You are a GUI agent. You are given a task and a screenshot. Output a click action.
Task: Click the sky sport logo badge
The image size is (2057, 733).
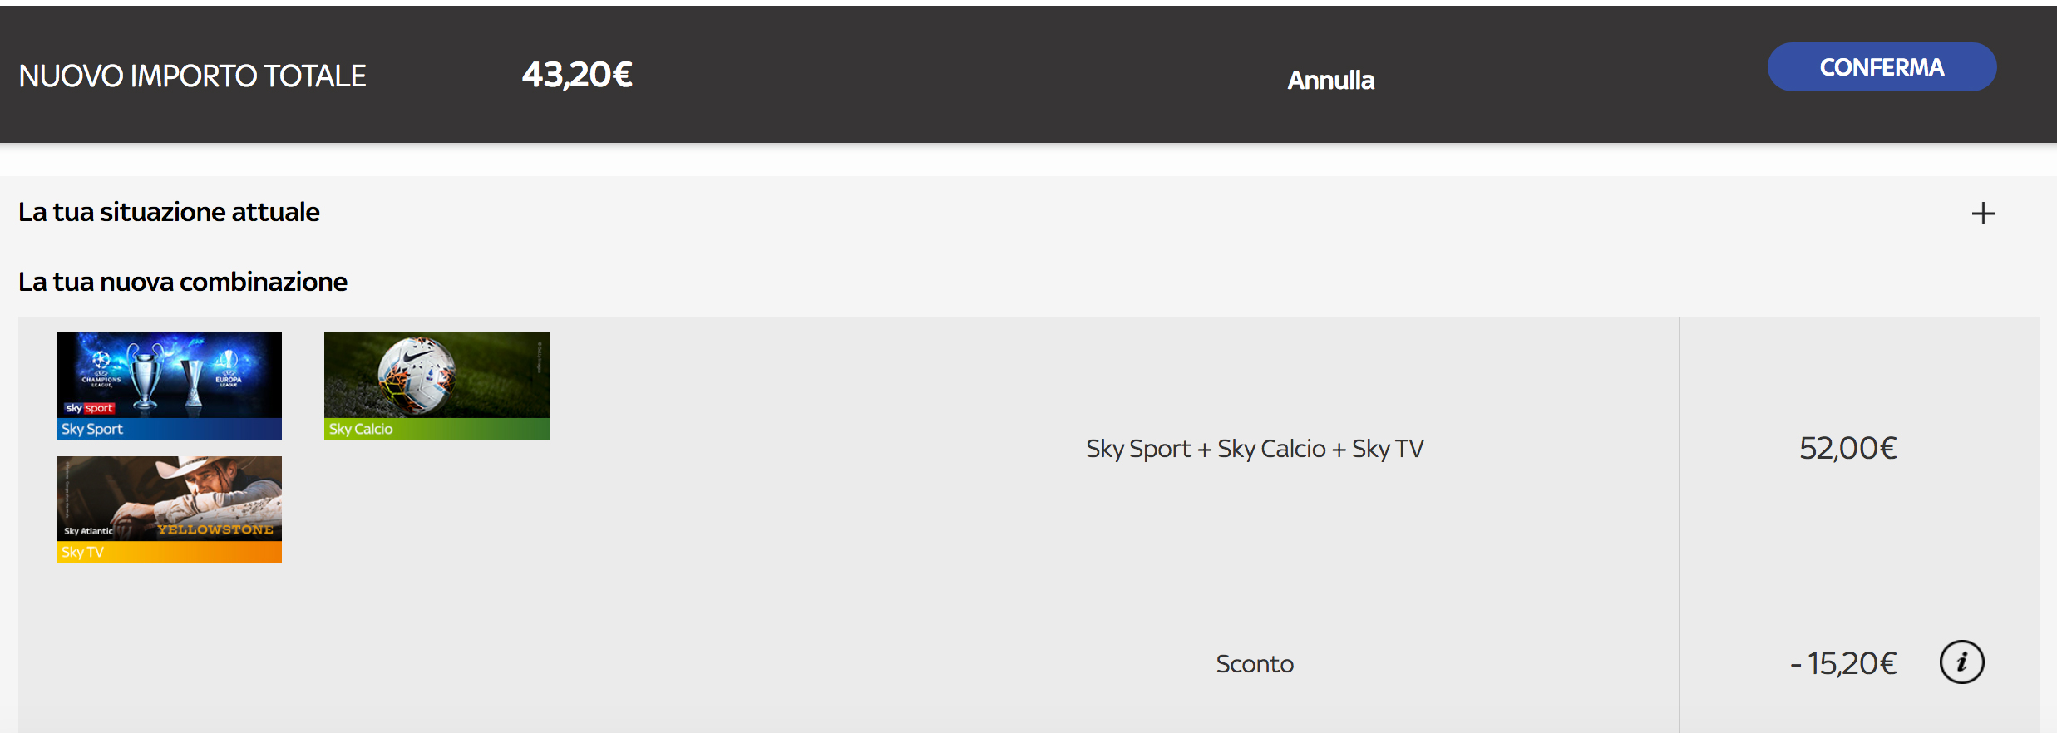tap(89, 408)
